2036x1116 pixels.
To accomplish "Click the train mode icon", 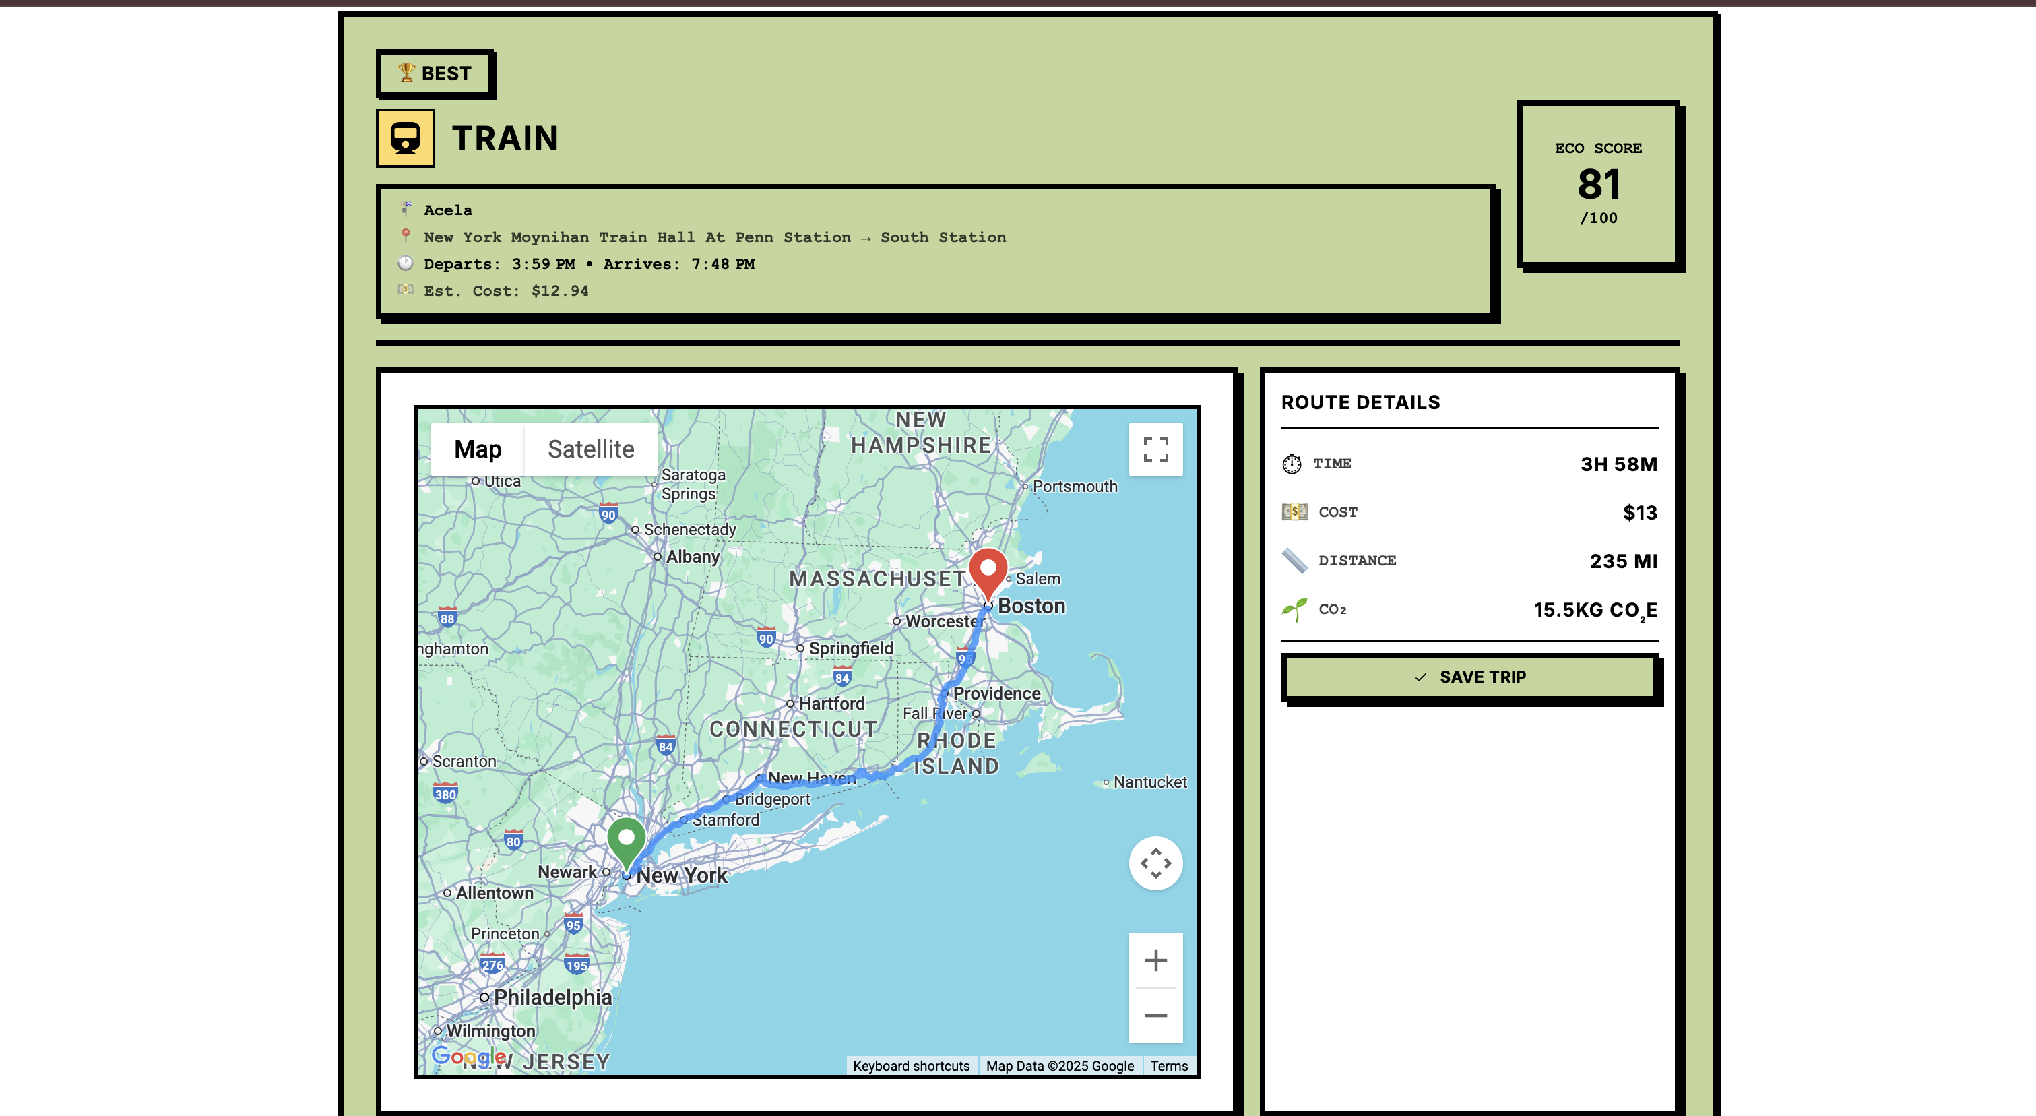I will click(405, 138).
